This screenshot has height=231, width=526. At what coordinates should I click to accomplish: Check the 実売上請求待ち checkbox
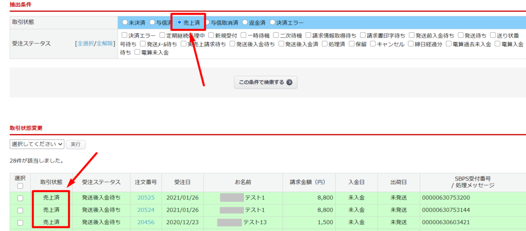point(183,44)
